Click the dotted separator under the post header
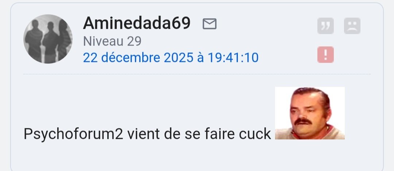Screen dimensions: 394x171 coord(197,74)
